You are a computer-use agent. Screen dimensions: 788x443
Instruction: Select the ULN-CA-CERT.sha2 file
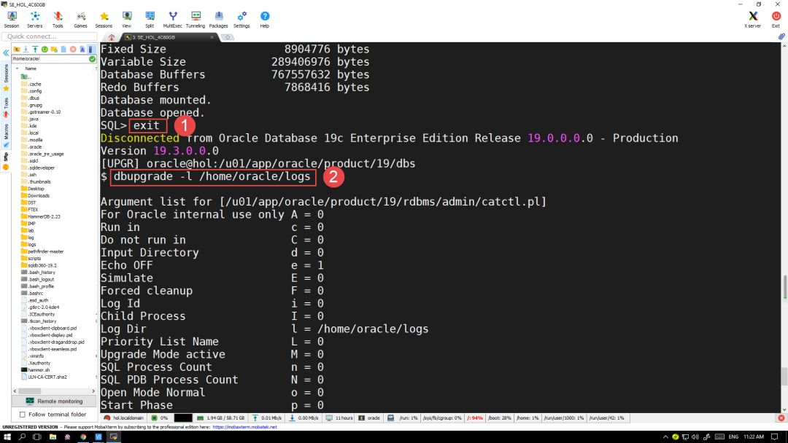(x=45, y=377)
